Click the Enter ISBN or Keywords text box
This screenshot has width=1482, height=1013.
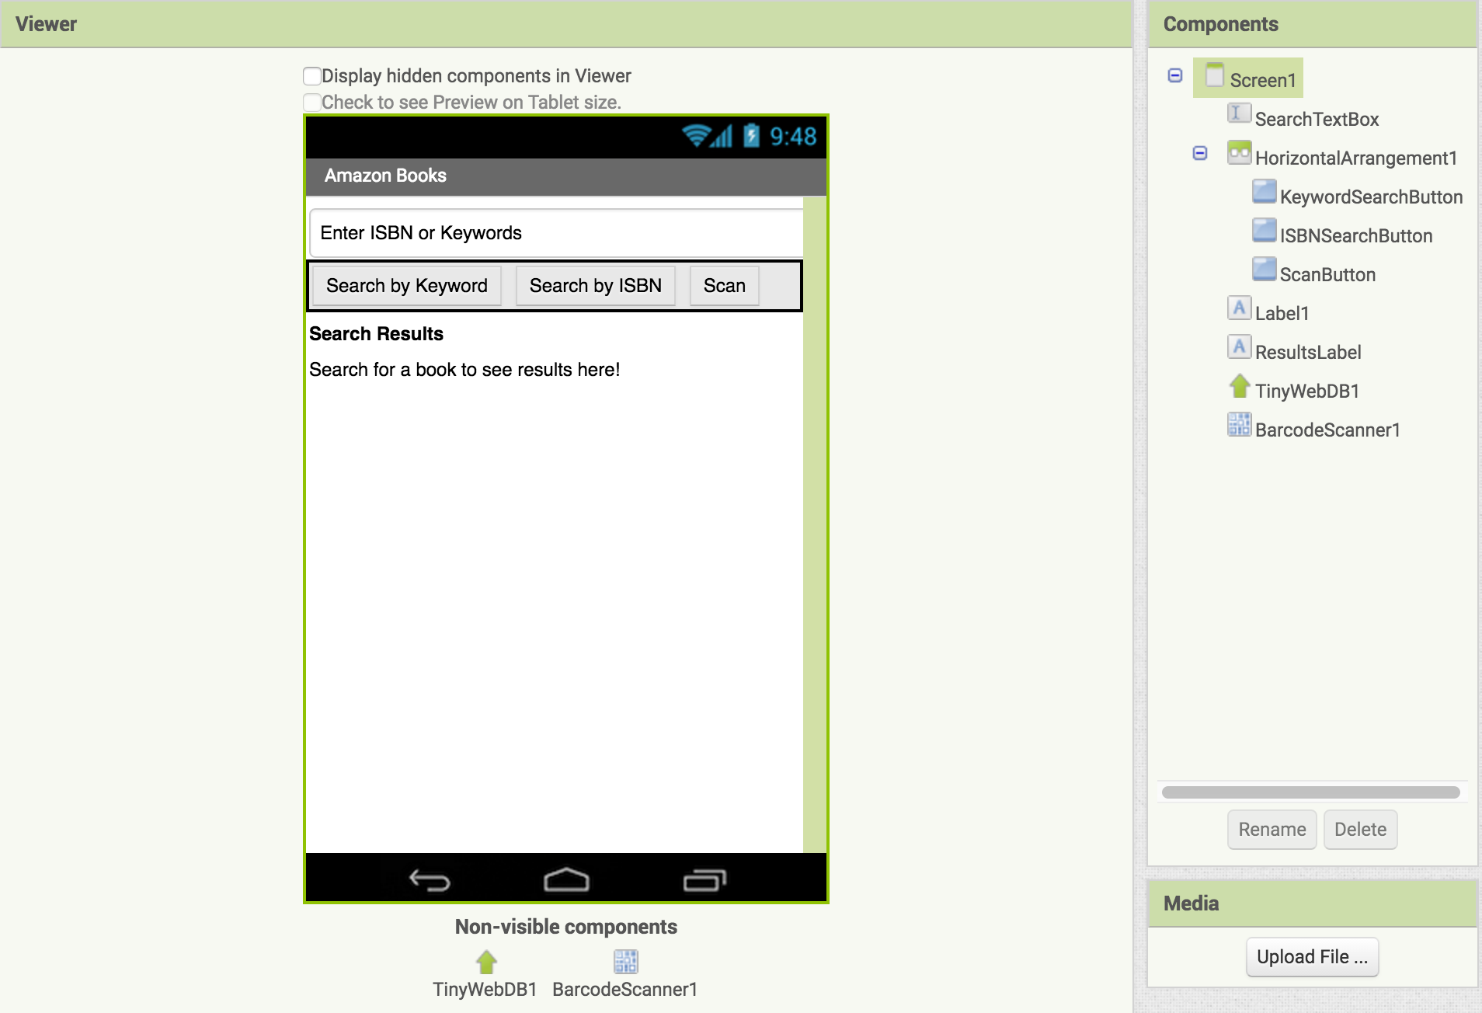pos(556,233)
